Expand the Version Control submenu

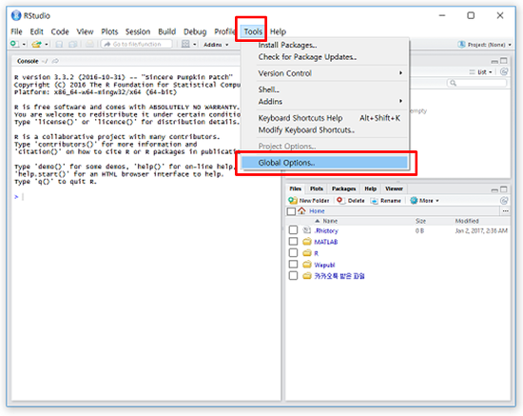325,73
